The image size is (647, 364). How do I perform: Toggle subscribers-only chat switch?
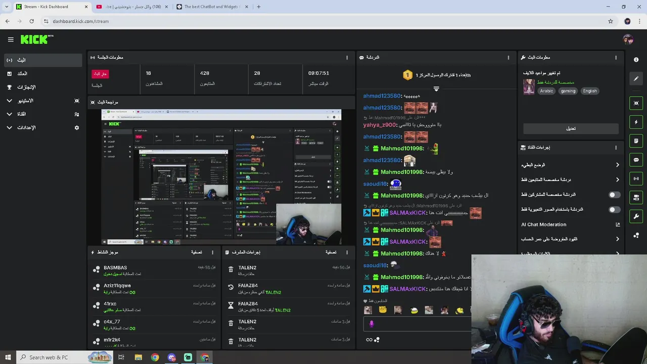(614, 195)
